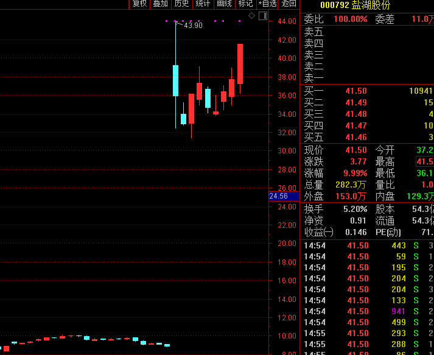Open the 叠加 overlay option
The image size is (434, 355).
point(161,4)
